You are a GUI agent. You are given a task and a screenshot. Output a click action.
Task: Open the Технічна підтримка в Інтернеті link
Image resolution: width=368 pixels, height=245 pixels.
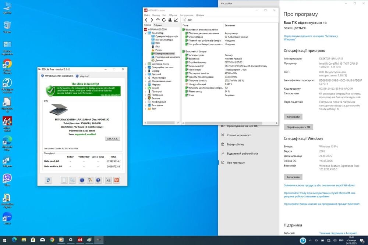pos(338,233)
